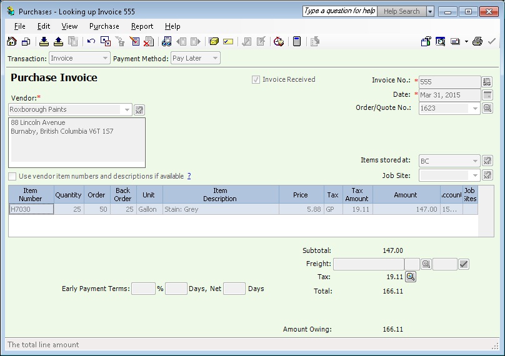Expand the Order/Quote No. dropdown
The height and width of the screenshot is (356, 505).
[x=475, y=109]
